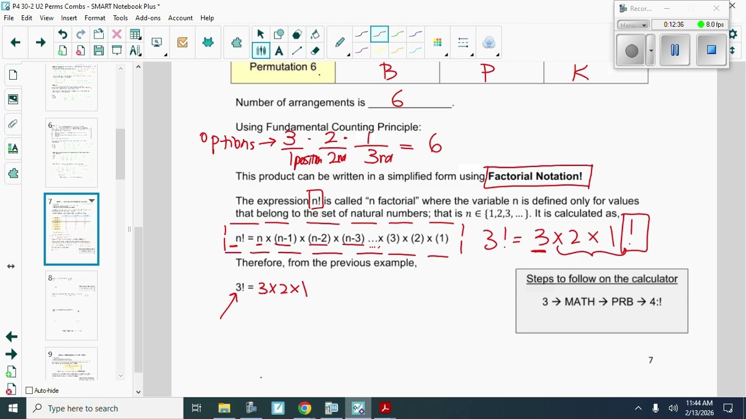Pause the screen recording

pos(675,50)
